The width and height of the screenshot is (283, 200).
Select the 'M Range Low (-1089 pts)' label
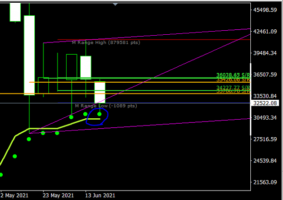(x=106, y=106)
